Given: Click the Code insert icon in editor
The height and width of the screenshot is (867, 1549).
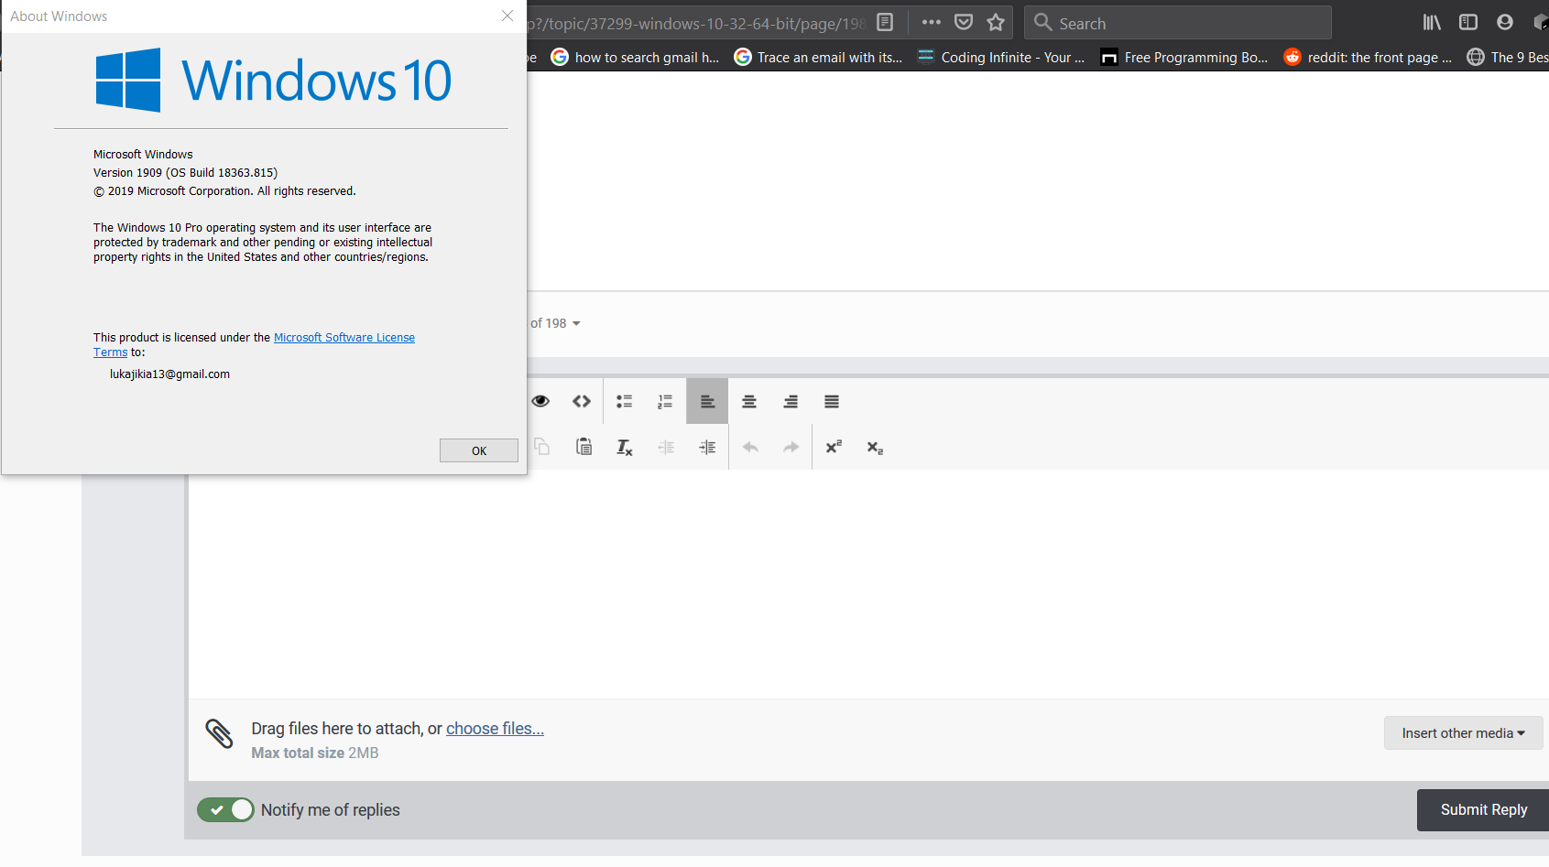Looking at the screenshot, I should pyautogui.click(x=582, y=401).
